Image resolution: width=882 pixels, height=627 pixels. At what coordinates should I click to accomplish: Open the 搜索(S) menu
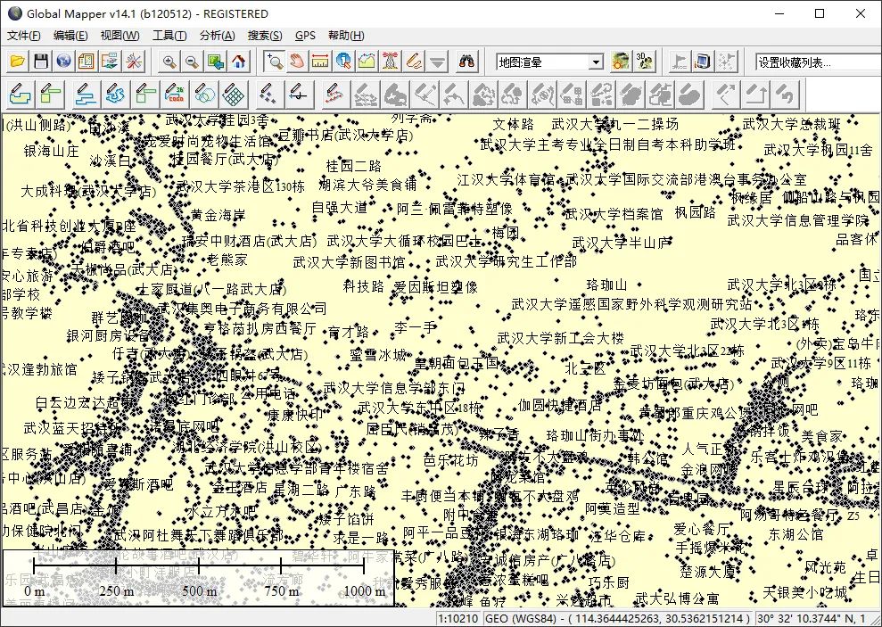tap(265, 36)
